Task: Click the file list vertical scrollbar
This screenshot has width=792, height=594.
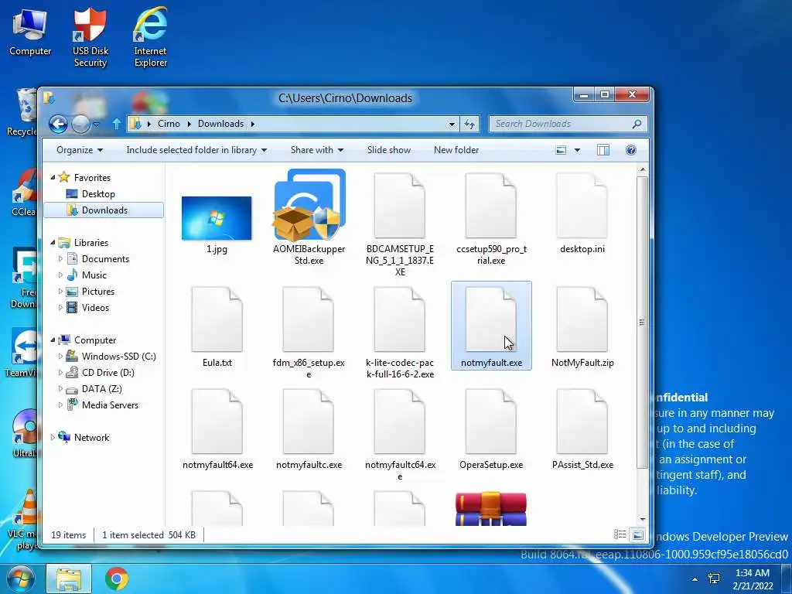Action: tap(642, 321)
